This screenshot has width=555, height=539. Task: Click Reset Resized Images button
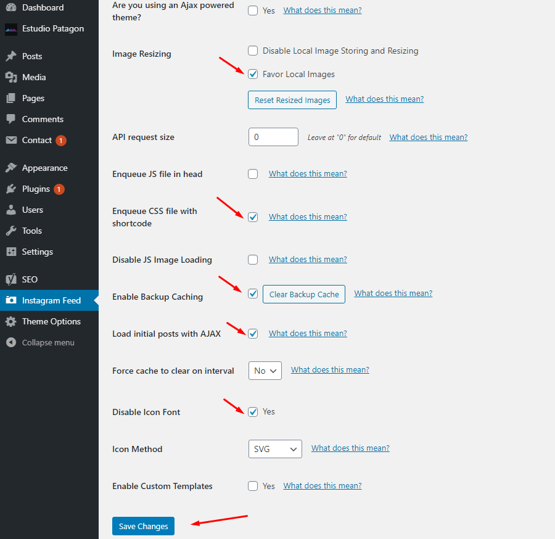(x=292, y=100)
